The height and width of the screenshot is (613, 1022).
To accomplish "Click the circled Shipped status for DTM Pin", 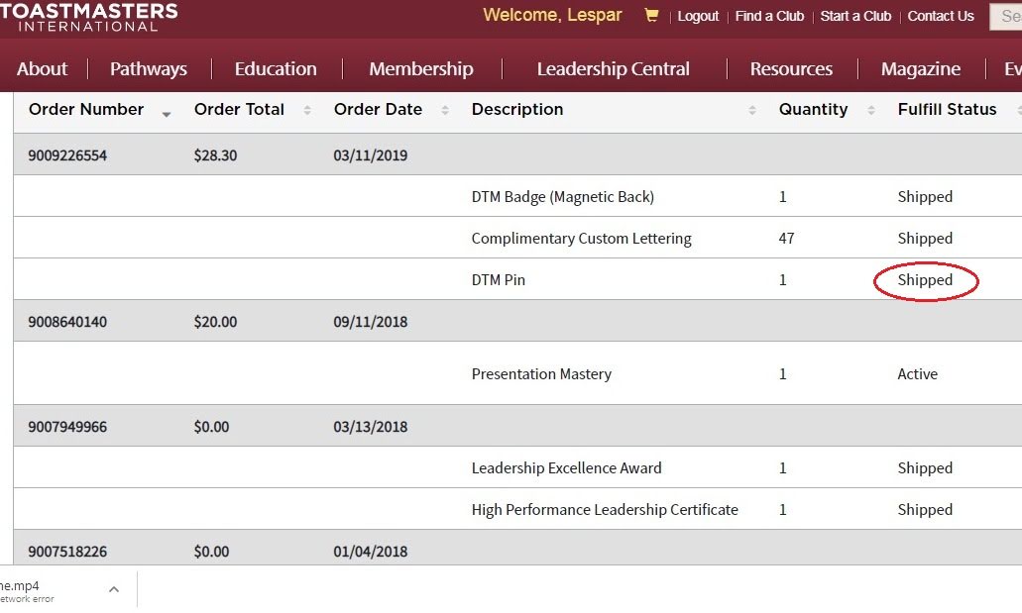I will pyautogui.click(x=925, y=280).
